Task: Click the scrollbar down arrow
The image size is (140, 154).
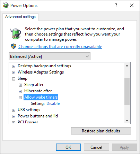Action: point(127,120)
